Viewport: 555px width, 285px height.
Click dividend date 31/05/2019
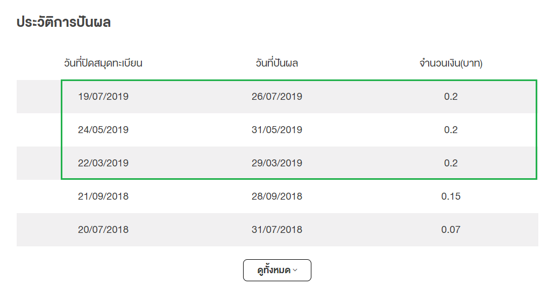click(277, 130)
